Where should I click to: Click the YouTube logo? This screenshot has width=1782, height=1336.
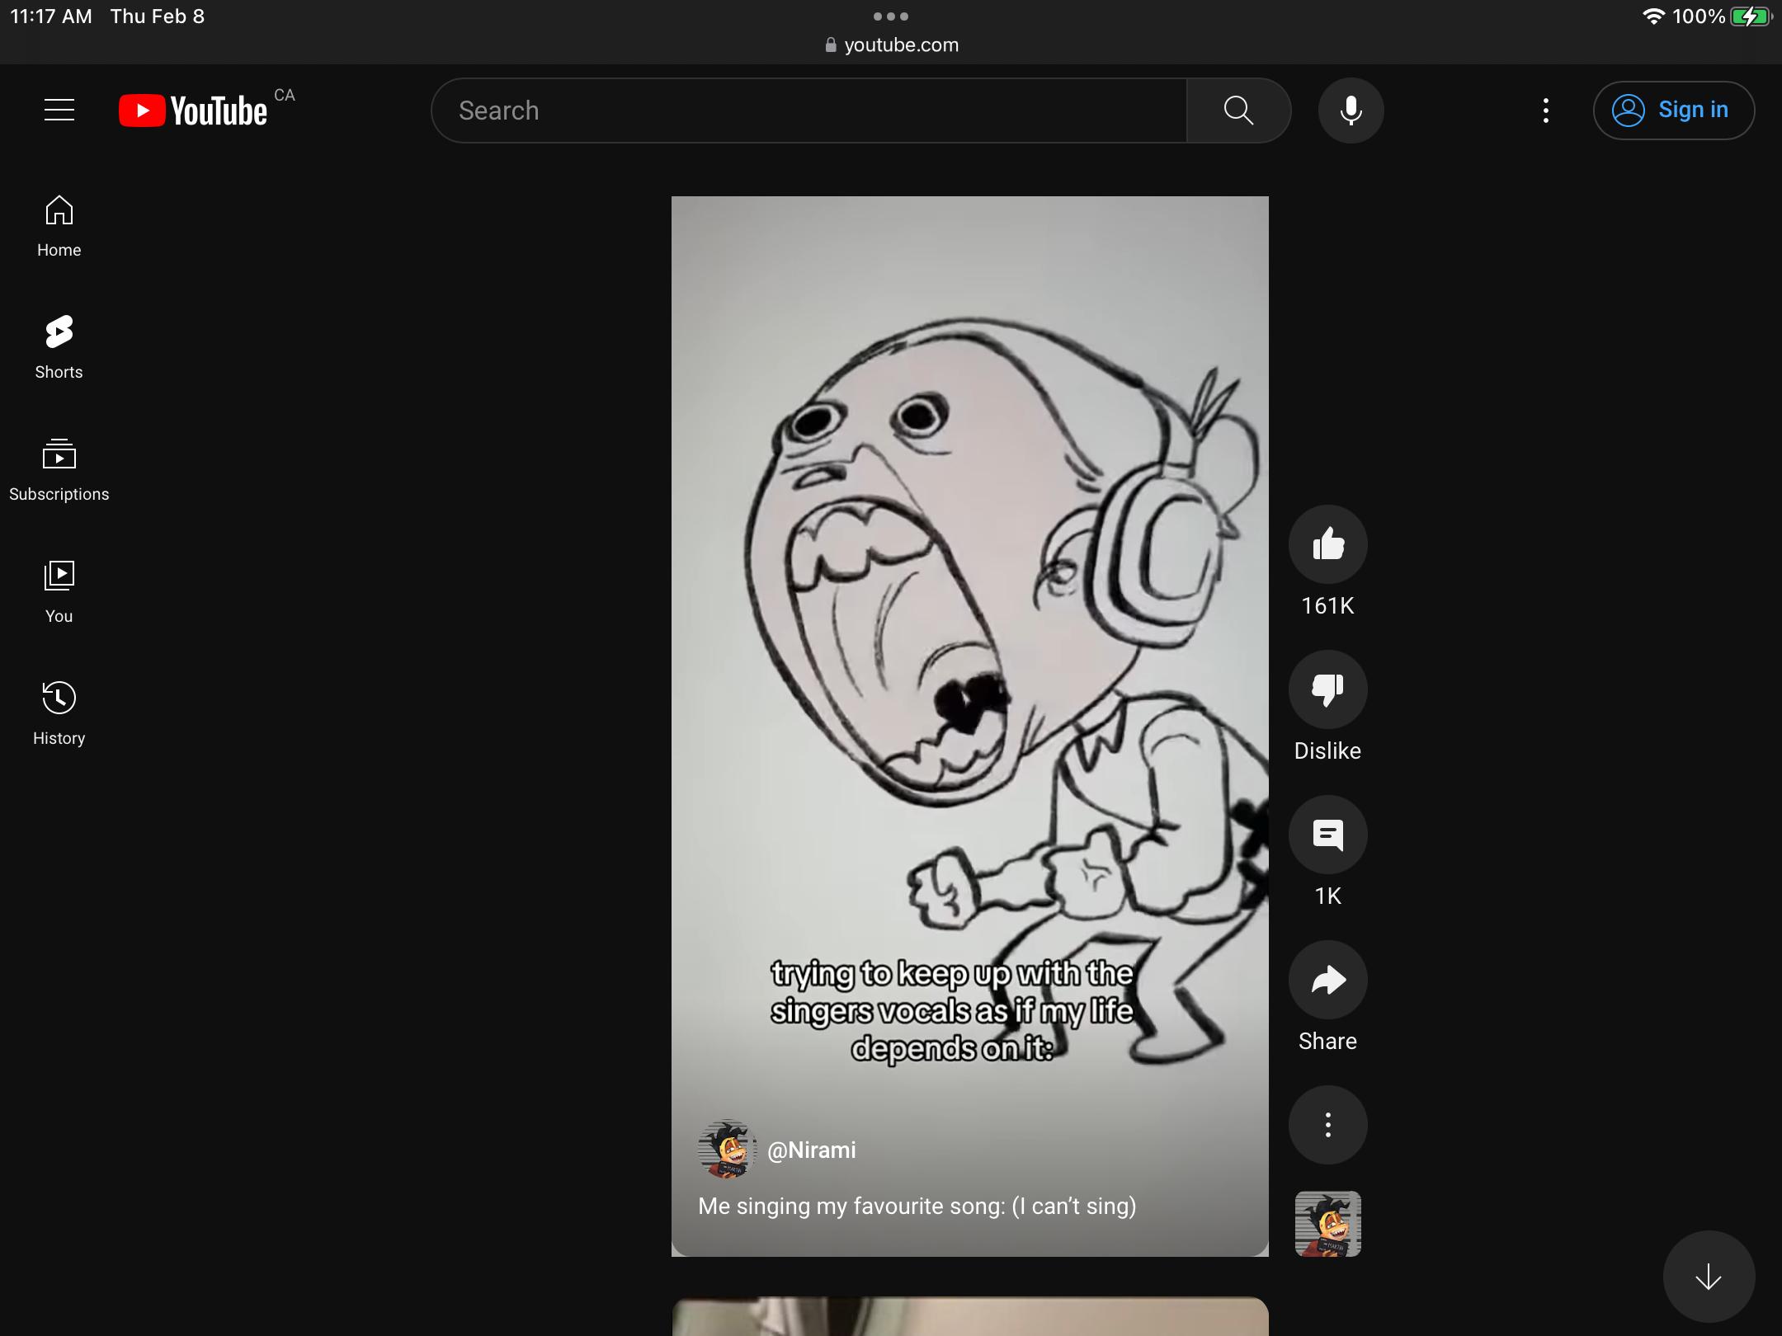(194, 111)
